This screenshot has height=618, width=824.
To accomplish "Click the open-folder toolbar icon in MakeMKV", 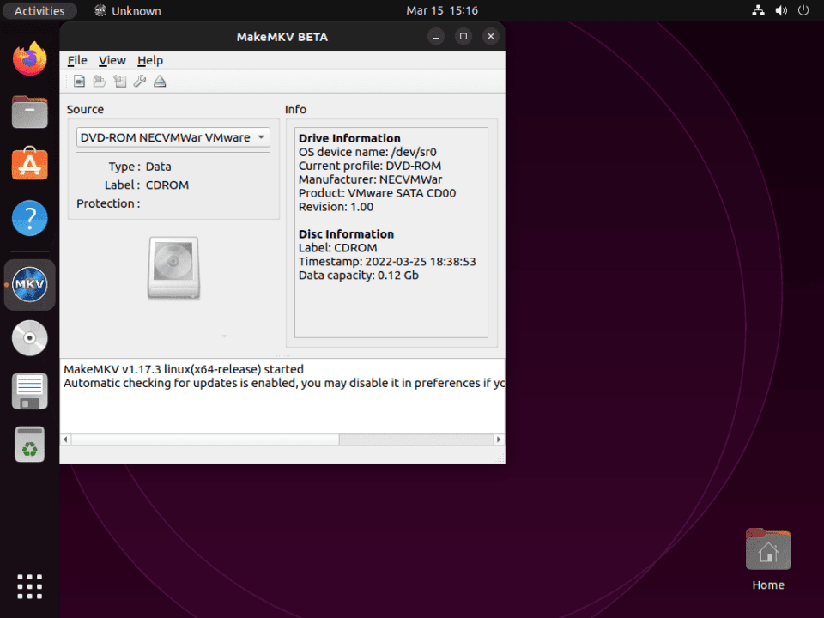I will [x=99, y=81].
